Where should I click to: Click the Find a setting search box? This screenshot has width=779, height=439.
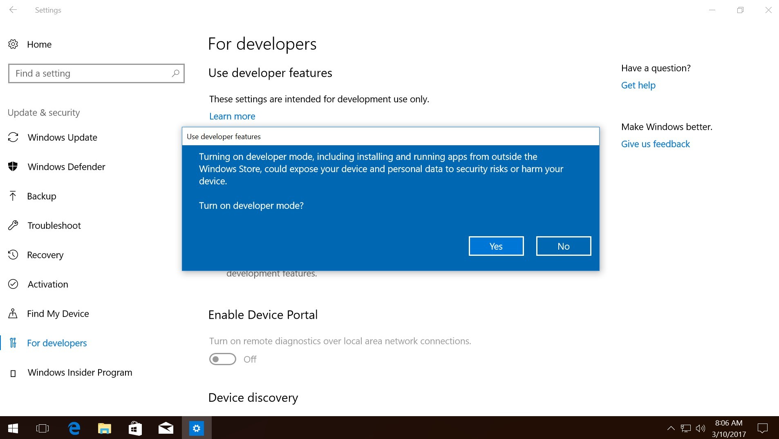tap(90, 73)
